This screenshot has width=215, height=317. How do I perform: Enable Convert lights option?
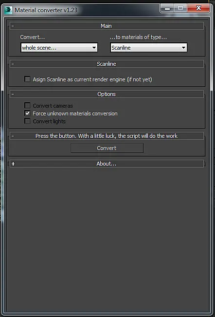point(27,121)
